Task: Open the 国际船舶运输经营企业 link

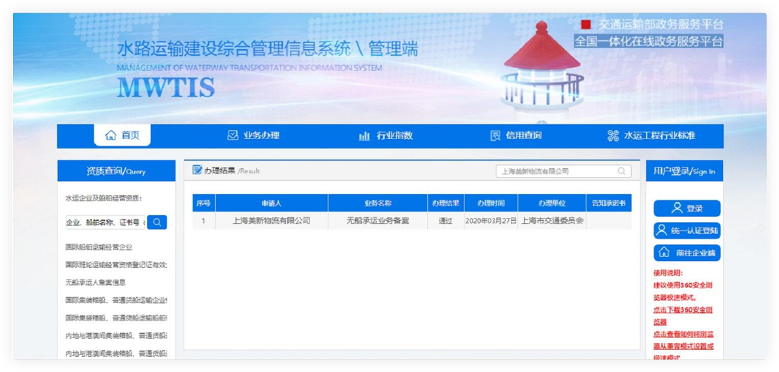Action: pos(98,247)
